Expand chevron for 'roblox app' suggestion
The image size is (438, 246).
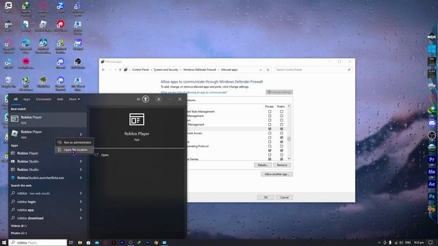(81, 210)
